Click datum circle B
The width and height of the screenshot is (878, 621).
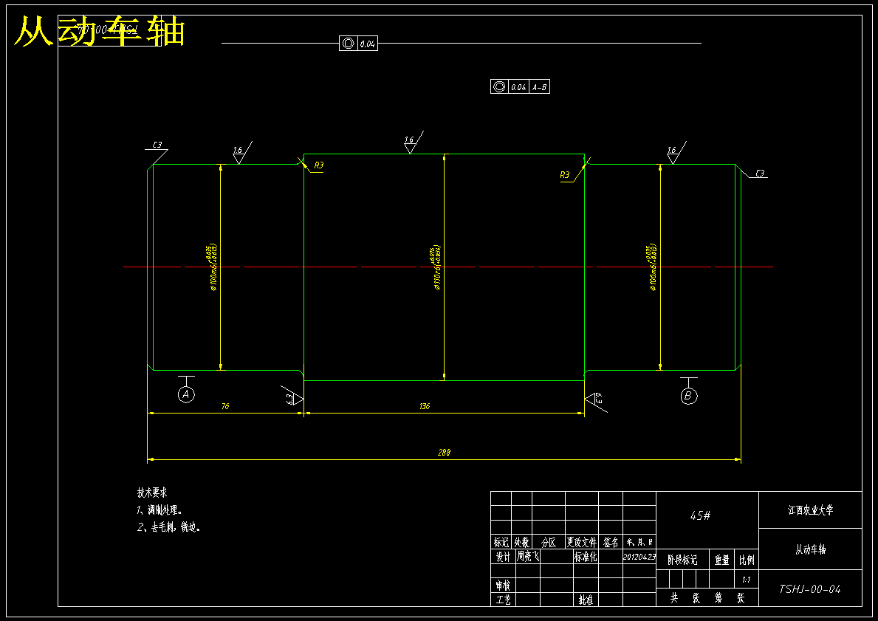pyautogui.click(x=689, y=397)
